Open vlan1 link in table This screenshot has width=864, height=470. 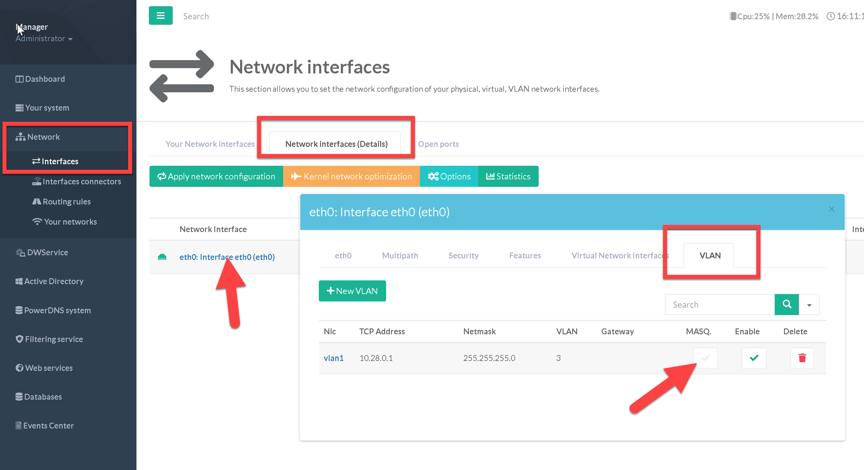point(333,358)
